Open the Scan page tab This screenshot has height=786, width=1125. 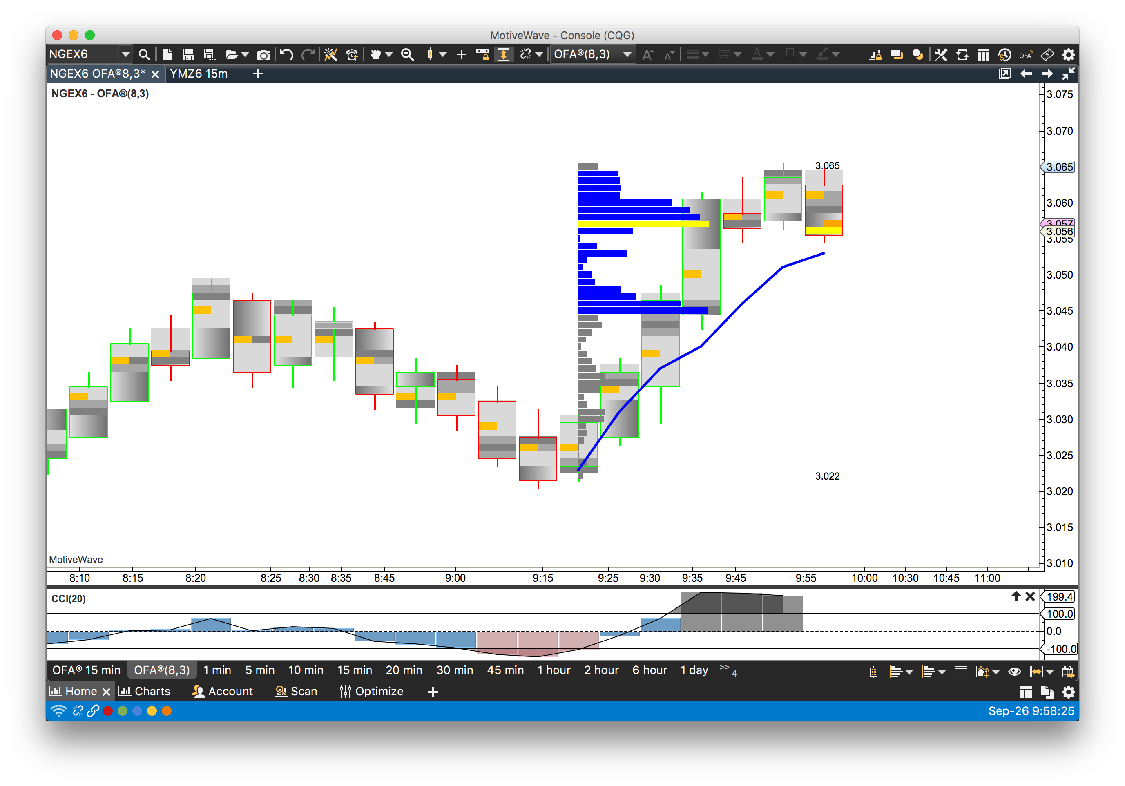pyautogui.click(x=296, y=691)
